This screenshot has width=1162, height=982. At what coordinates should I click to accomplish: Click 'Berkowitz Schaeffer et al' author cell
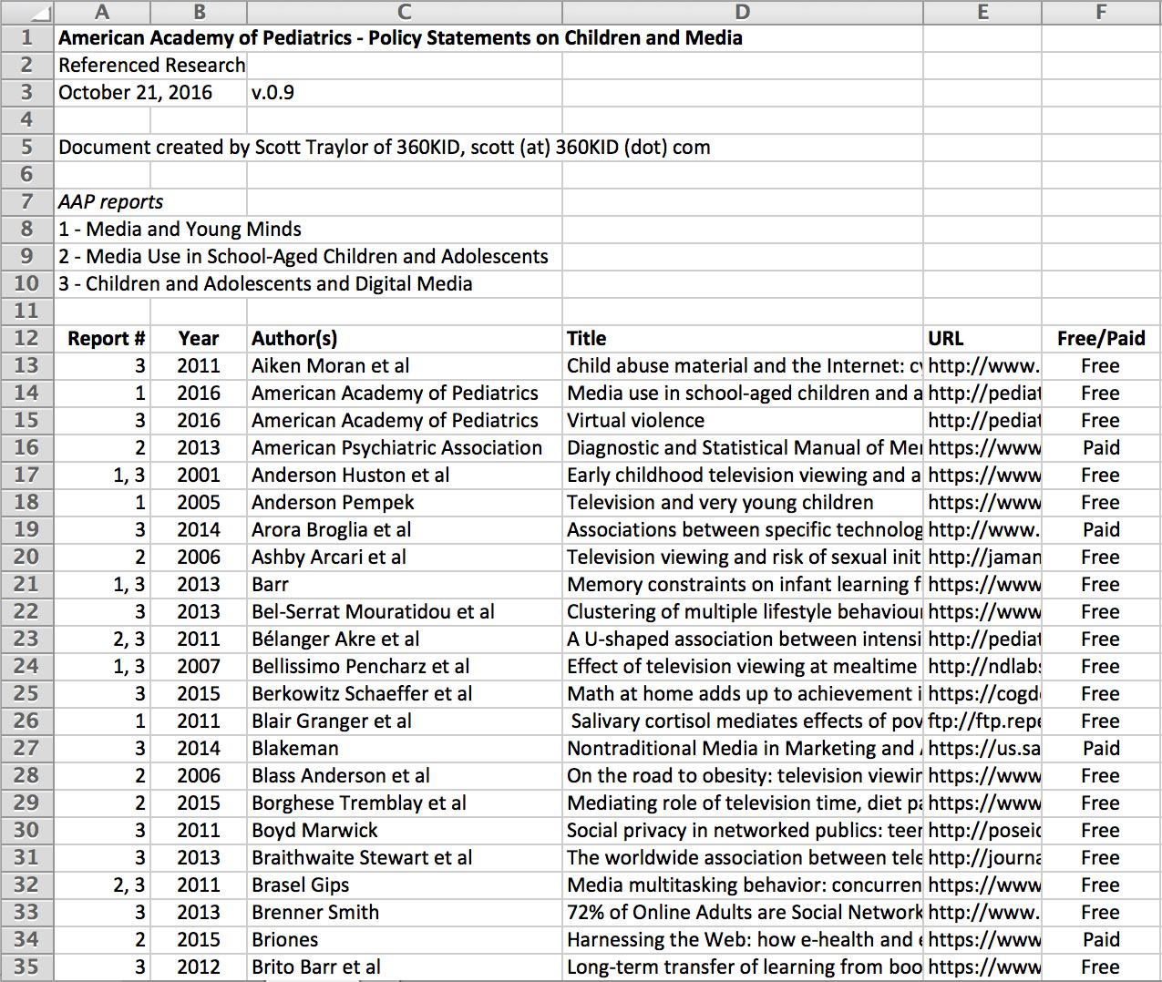click(x=405, y=693)
